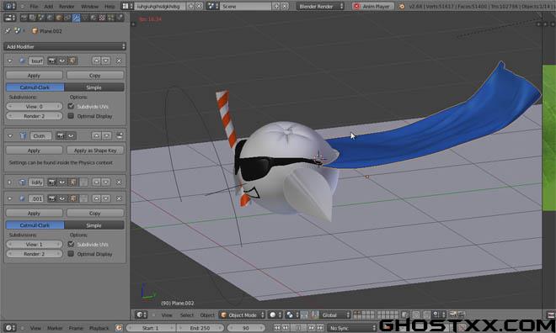Remove the Solidify modifier
The image size is (556, 333).
119,182
